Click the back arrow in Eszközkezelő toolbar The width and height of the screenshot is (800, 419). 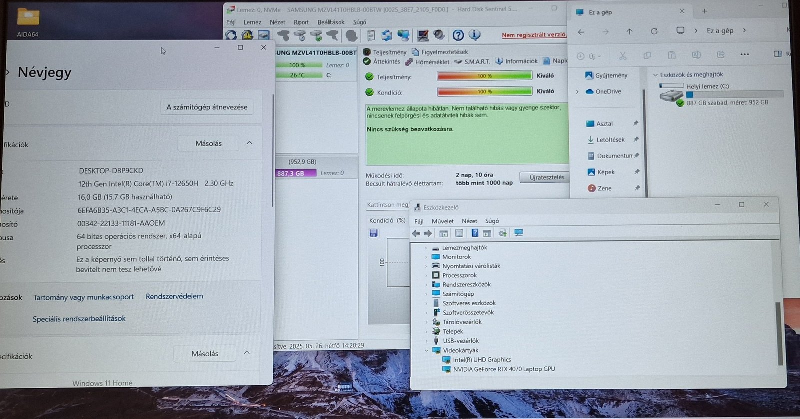(x=416, y=233)
